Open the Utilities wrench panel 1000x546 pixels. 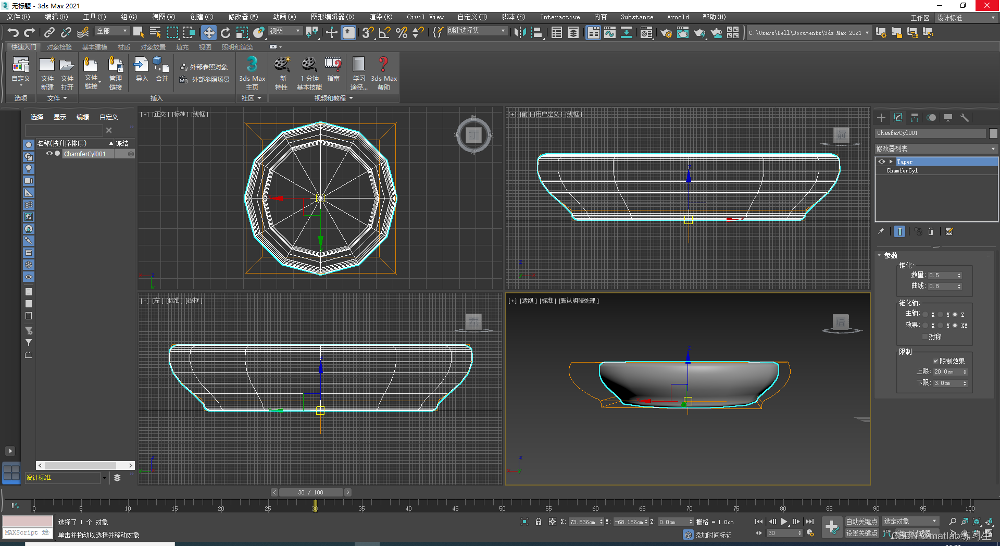(x=965, y=118)
